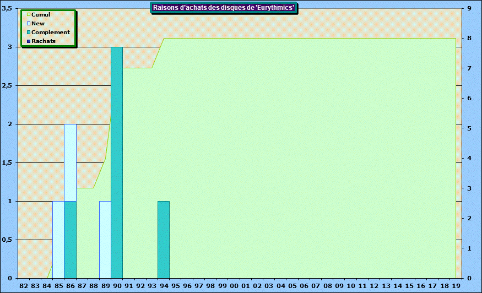Click the chart title 'Raisons d'achats des disques'
The image size is (482, 293).
point(224,8)
